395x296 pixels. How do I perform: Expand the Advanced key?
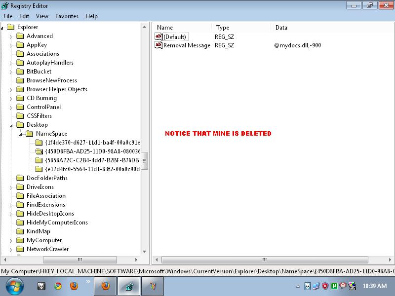11,37
